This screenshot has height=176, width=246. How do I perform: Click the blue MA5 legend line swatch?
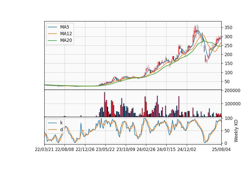(x=52, y=27)
